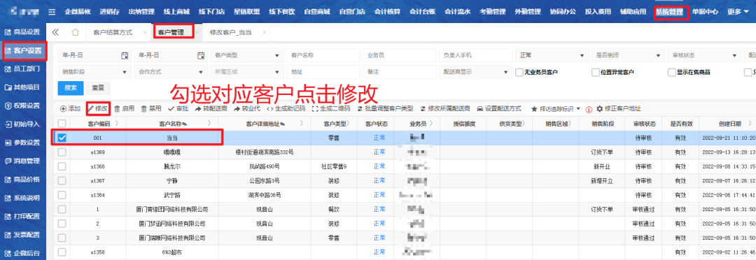The height and width of the screenshot is (260, 756).
Task: Uncheck the checkbox for customer 当当
Action: (62, 138)
